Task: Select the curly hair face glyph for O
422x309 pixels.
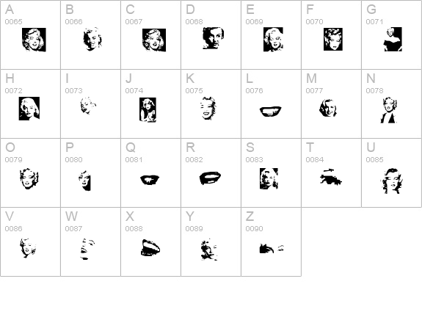Action: tap(29, 179)
